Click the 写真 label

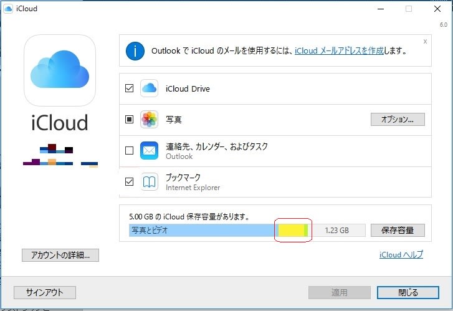point(174,120)
